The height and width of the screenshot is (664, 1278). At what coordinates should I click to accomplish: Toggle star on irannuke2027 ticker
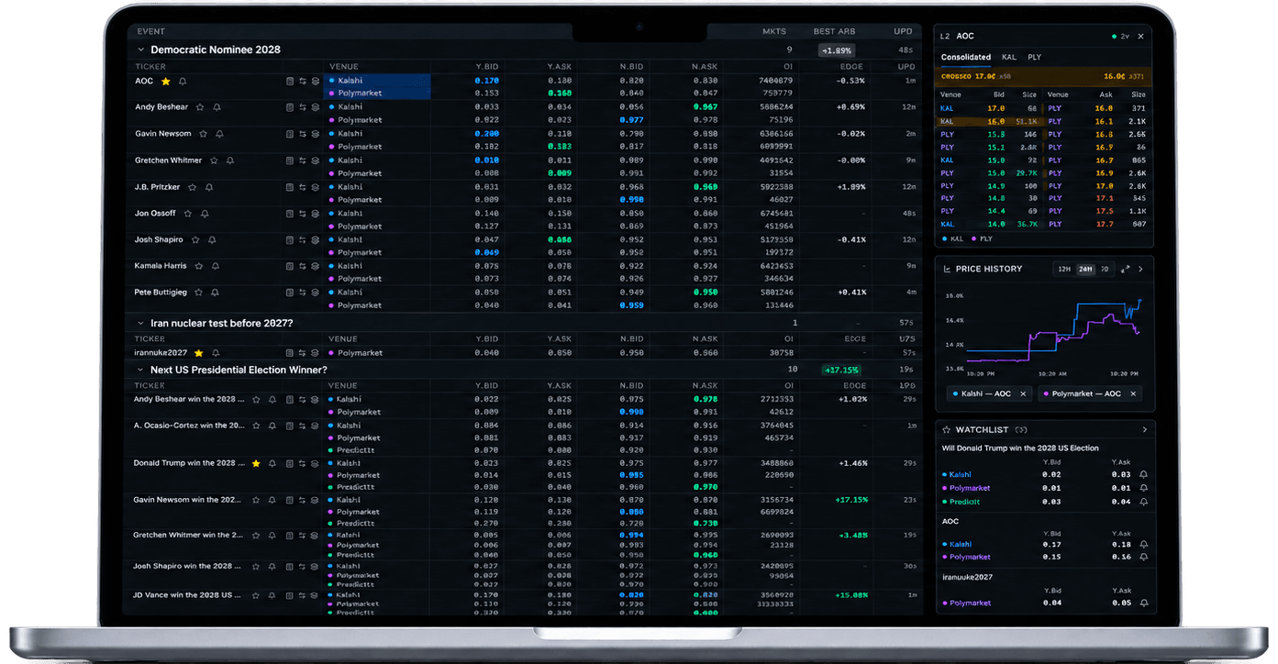click(199, 353)
